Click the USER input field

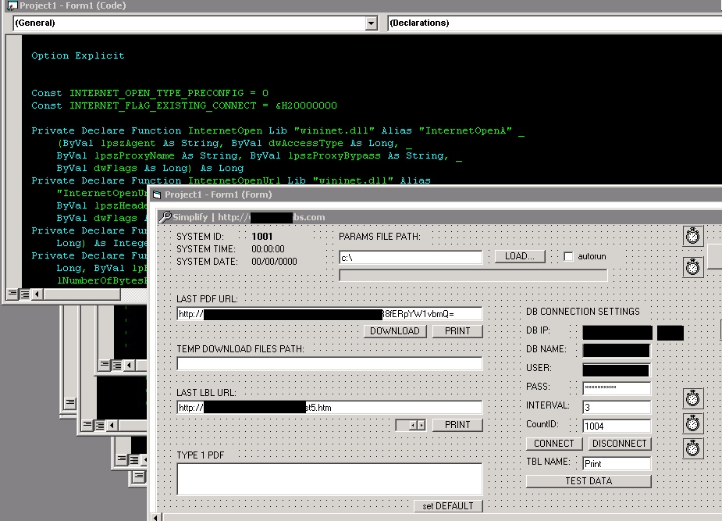[617, 370]
